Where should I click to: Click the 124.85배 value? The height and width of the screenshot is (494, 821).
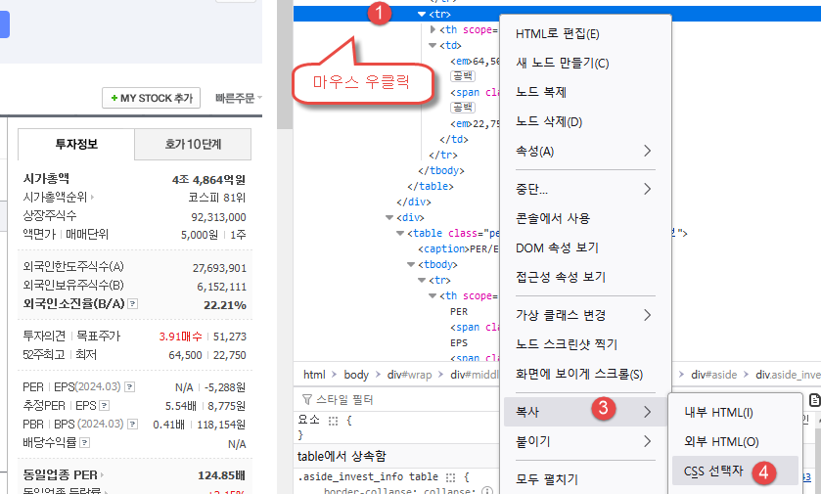[221, 475]
